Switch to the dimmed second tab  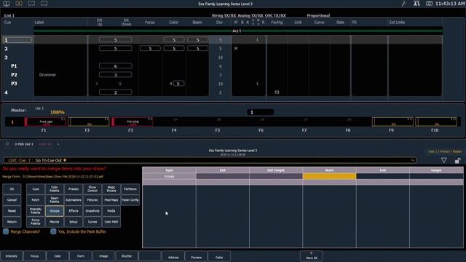[x=45, y=144]
